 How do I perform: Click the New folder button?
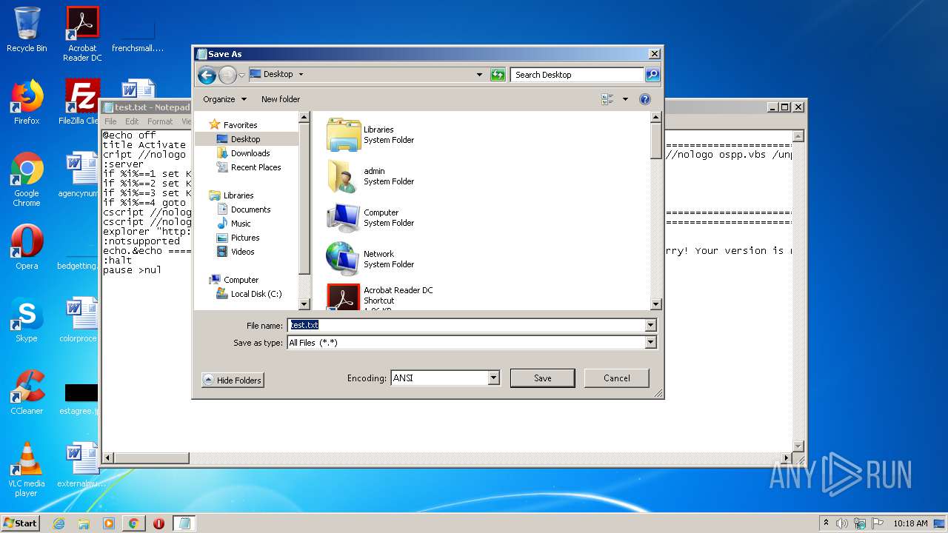281,99
